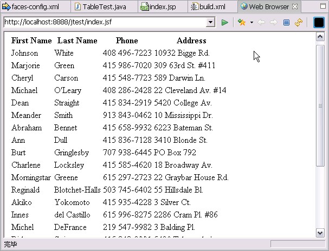Click the name Abraham
This screenshot has width=329, height=251.
(27, 128)
